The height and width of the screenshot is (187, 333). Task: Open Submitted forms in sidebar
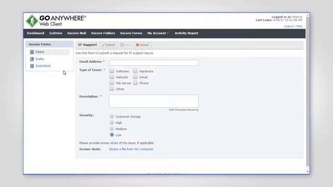point(43,66)
